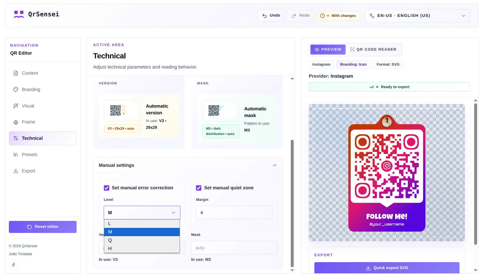This screenshot has height=279, width=483.
Task: Click the Format: SVG chip
Action: [x=388, y=65]
